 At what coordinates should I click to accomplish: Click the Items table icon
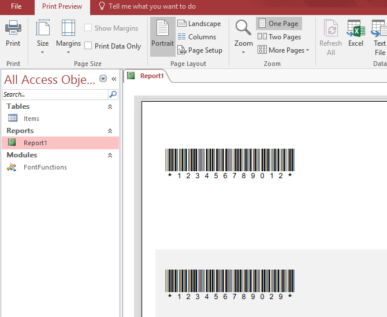coord(12,118)
